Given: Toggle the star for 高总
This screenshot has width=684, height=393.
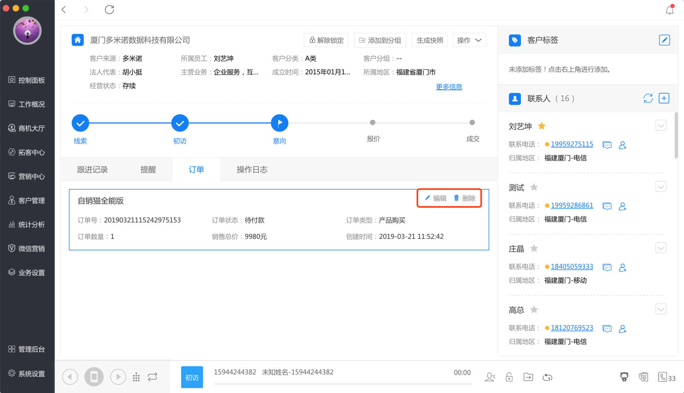Looking at the screenshot, I should (534, 310).
